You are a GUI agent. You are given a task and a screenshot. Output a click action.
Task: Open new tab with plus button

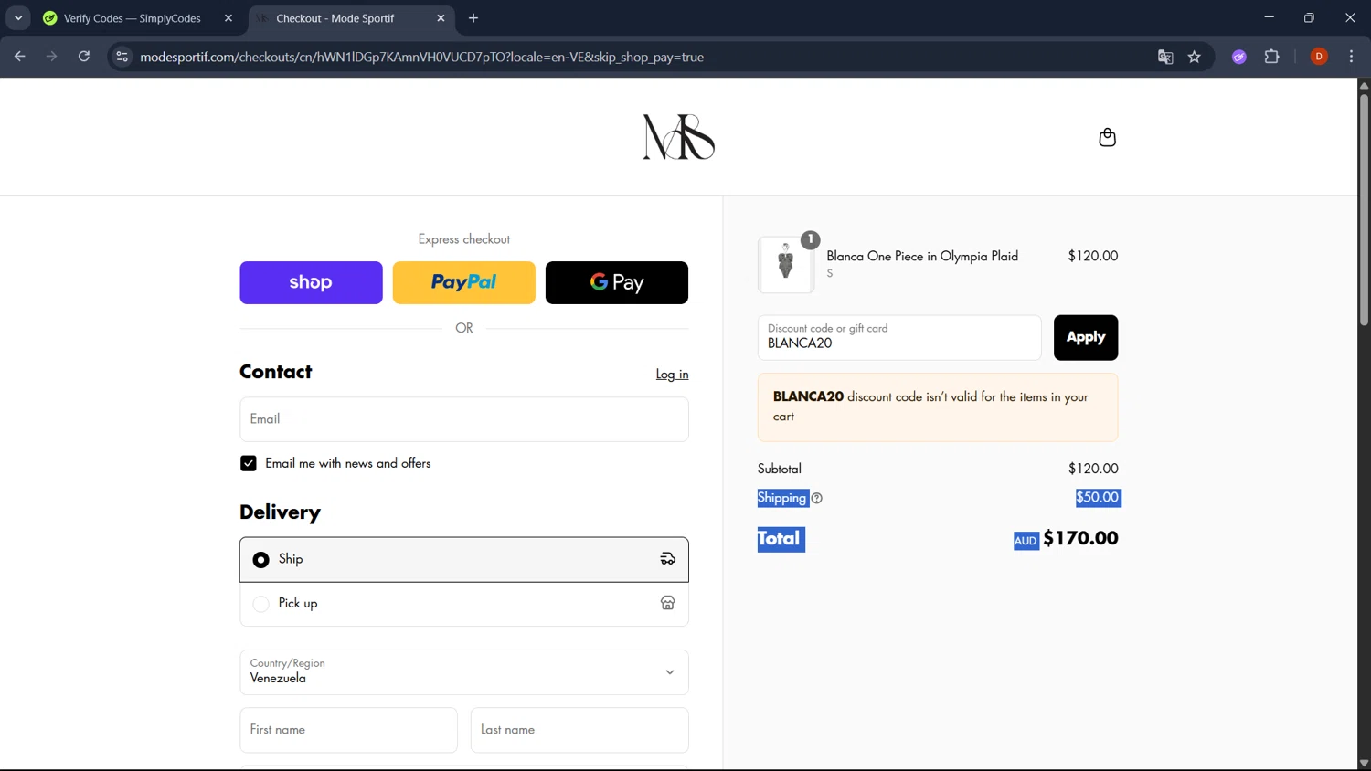coord(473,18)
